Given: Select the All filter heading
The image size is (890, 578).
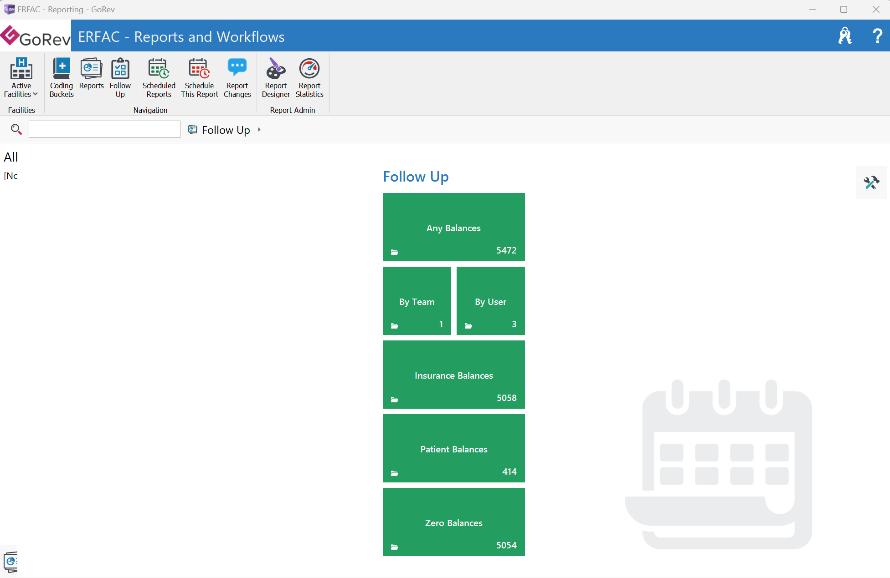Looking at the screenshot, I should point(11,157).
